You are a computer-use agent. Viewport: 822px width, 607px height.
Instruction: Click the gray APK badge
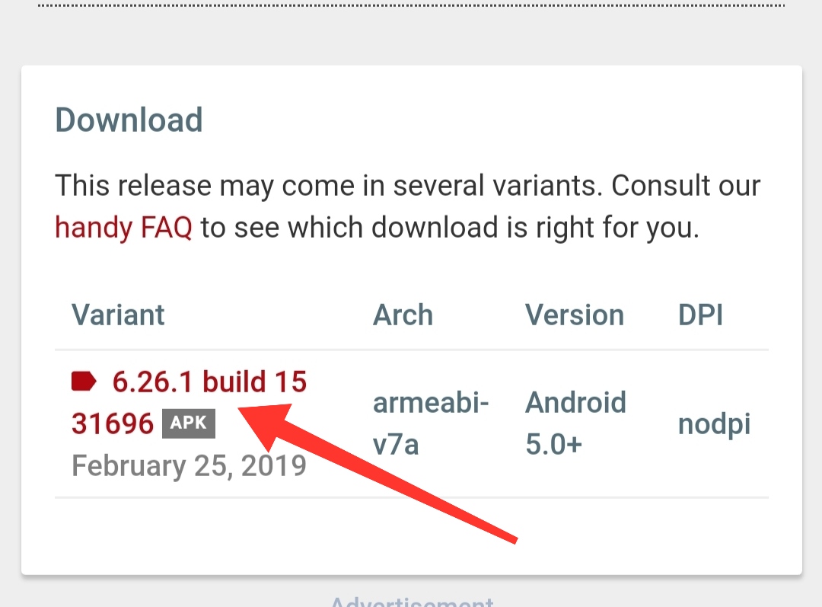click(x=189, y=423)
